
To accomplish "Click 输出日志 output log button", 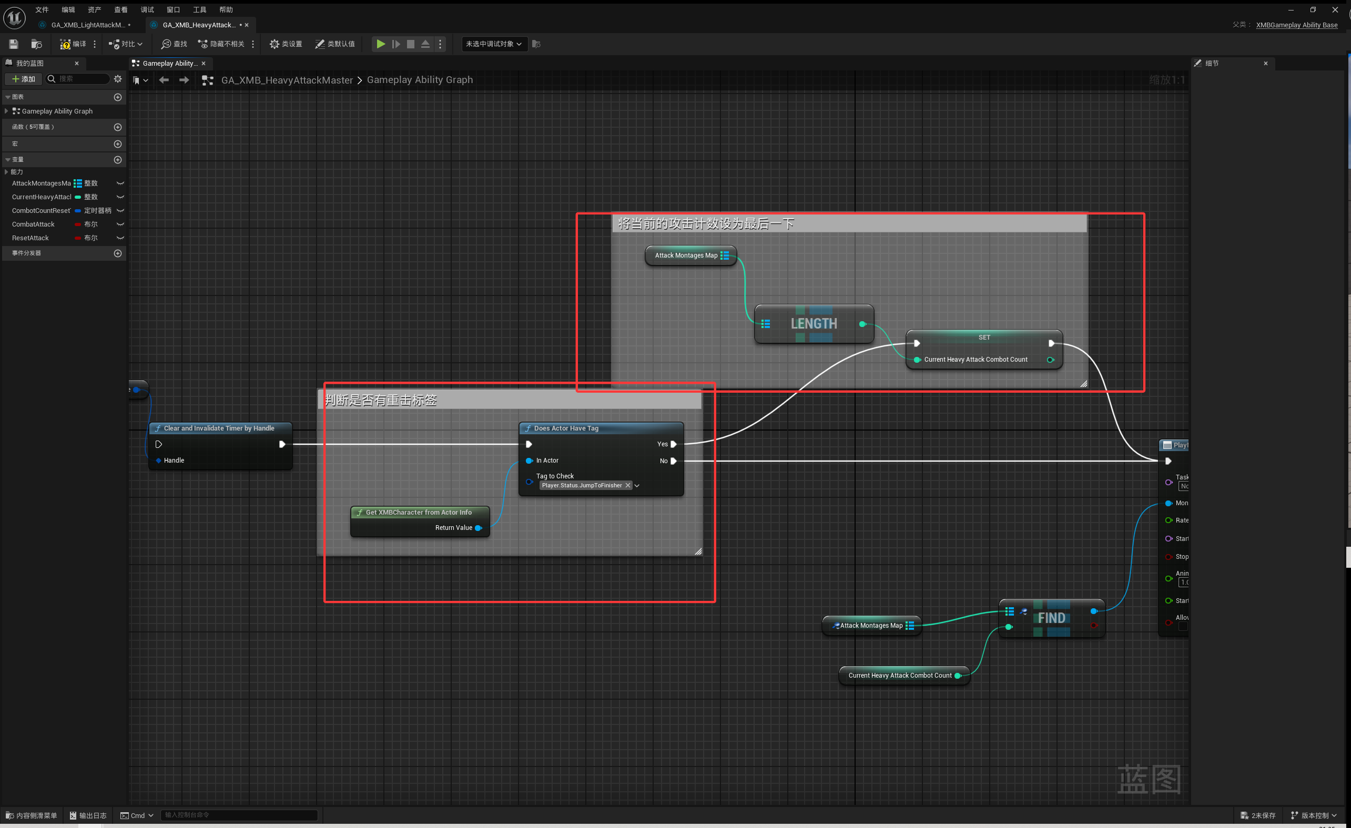I will pos(88,815).
